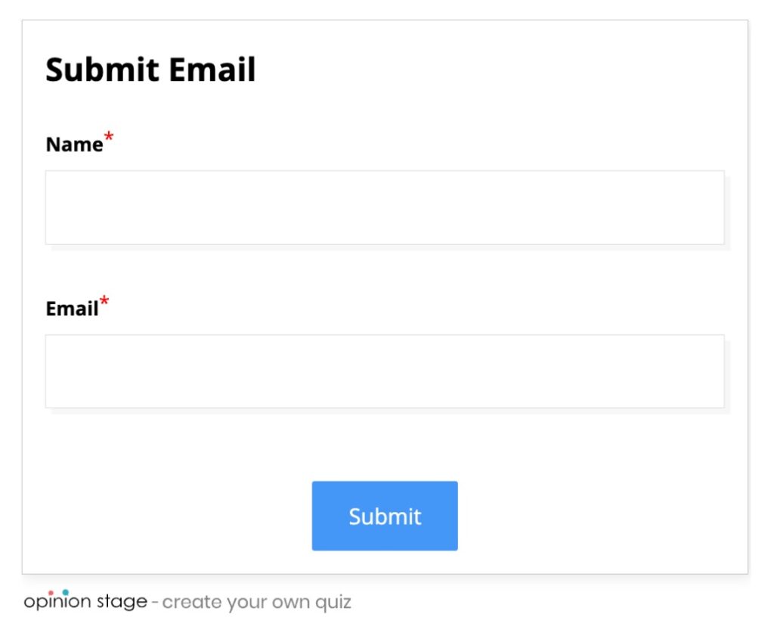The width and height of the screenshot is (774, 642).
Task: Click the white form card area
Action: (387, 439)
